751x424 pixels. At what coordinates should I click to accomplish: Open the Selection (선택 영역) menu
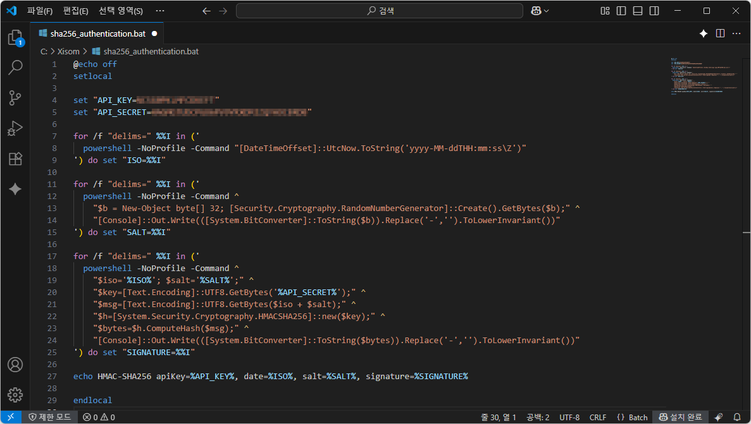(x=121, y=11)
